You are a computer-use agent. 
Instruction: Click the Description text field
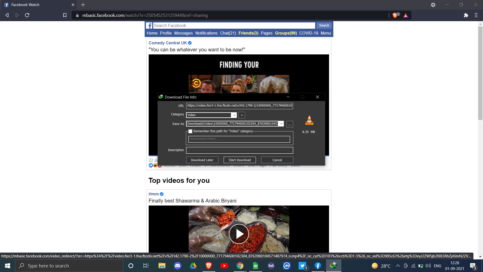tap(239, 150)
